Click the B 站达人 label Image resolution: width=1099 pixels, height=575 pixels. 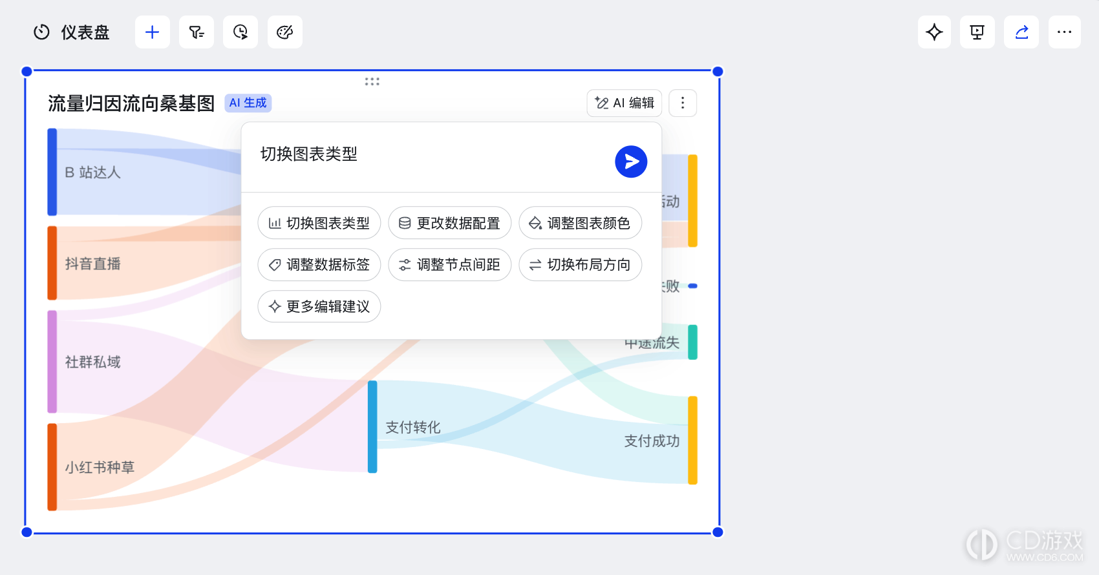tap(92, 172)
